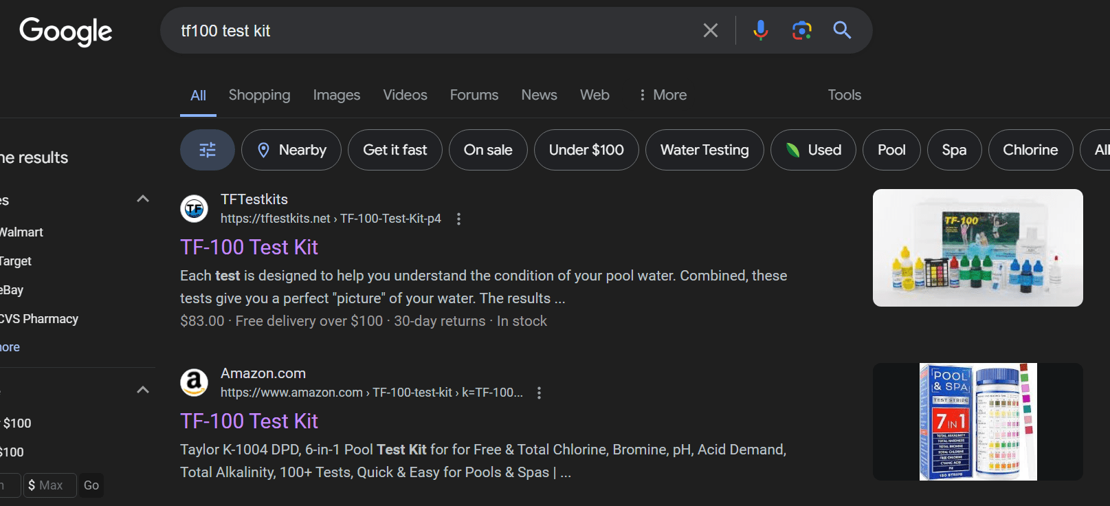
Task: Click the $ Max price field
Action: pos(49,485)
